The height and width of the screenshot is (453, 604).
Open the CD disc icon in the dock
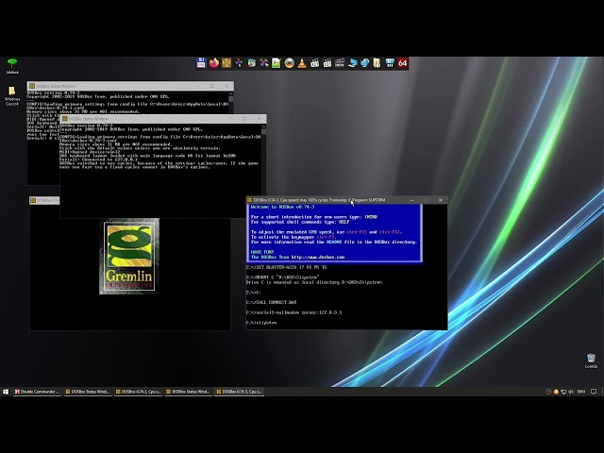[290, 63]
